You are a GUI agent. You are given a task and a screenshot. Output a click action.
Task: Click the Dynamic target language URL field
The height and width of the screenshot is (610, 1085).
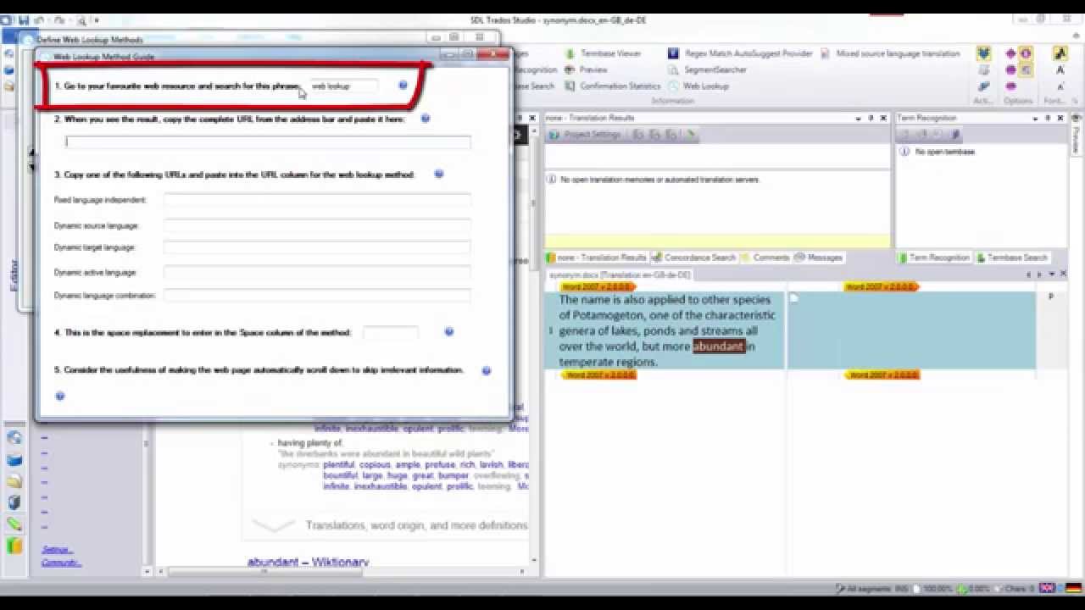317,247
